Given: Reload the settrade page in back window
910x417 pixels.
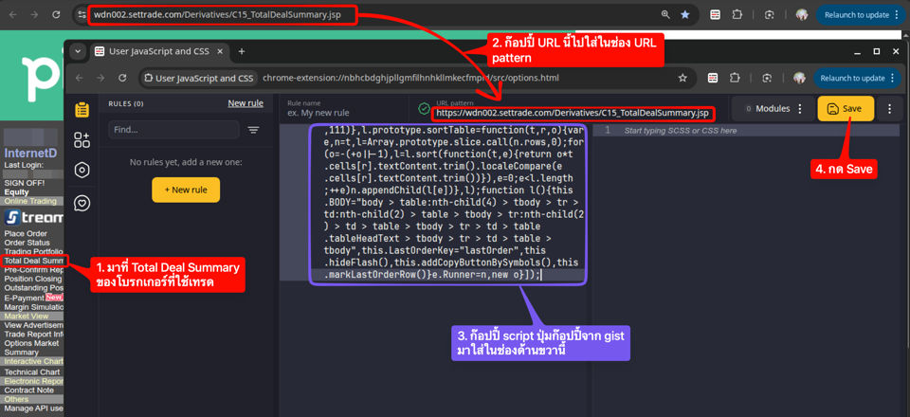Looking at the screenshot, I should coord(56,14).
